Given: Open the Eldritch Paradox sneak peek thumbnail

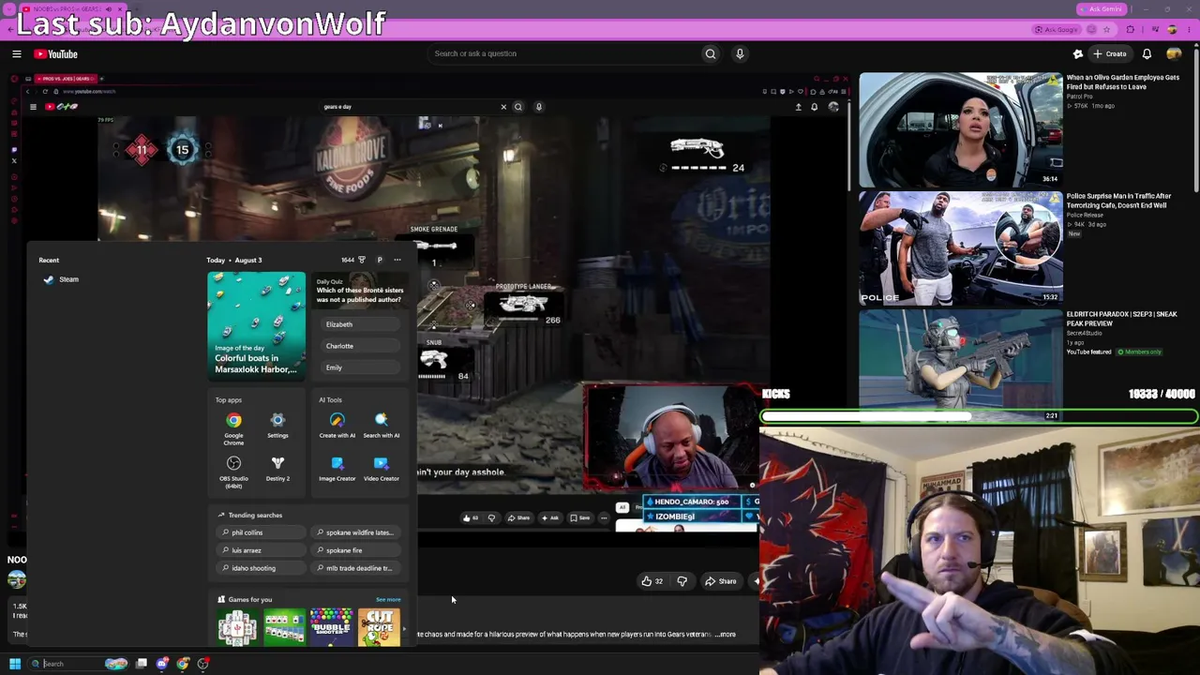Looking at the screenshot, I should [x=960, y=366].
